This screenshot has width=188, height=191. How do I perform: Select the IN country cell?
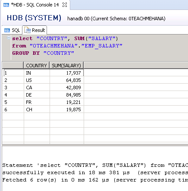coord(37,73)
